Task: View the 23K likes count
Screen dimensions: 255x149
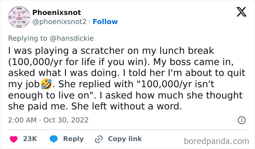Action: (x=29, y=139)
